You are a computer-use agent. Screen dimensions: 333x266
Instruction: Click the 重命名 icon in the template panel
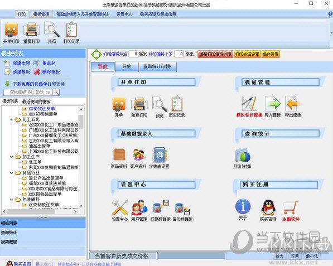(37, 63)
